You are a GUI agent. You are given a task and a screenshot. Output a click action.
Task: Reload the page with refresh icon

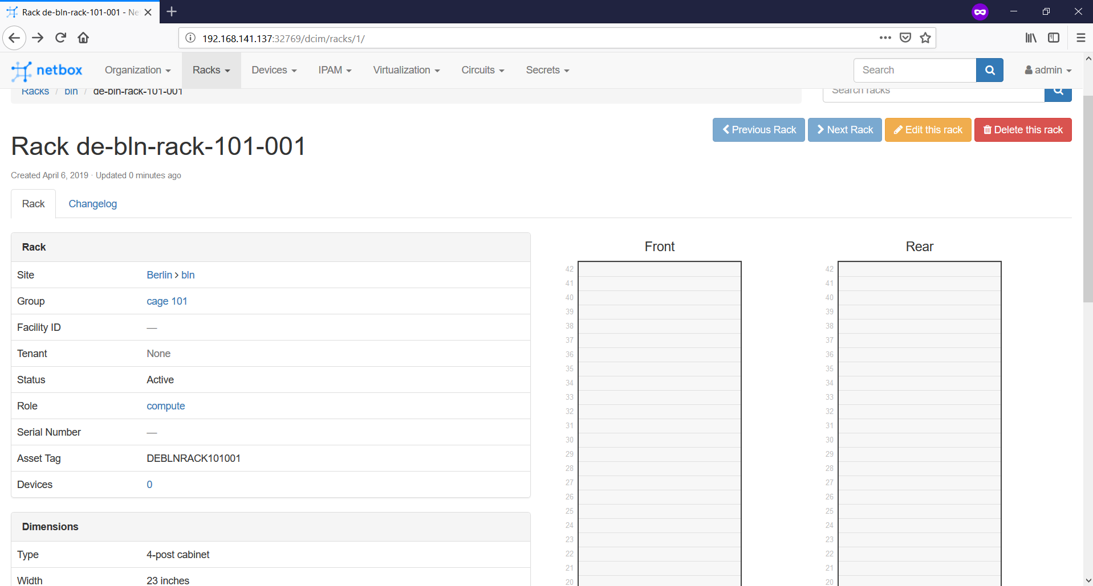coord(60,38)
